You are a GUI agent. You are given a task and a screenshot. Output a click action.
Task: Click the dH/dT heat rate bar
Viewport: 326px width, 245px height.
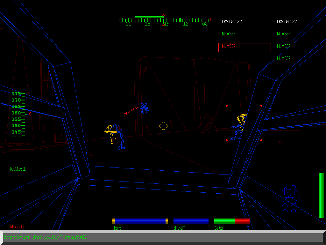(191, 221)
